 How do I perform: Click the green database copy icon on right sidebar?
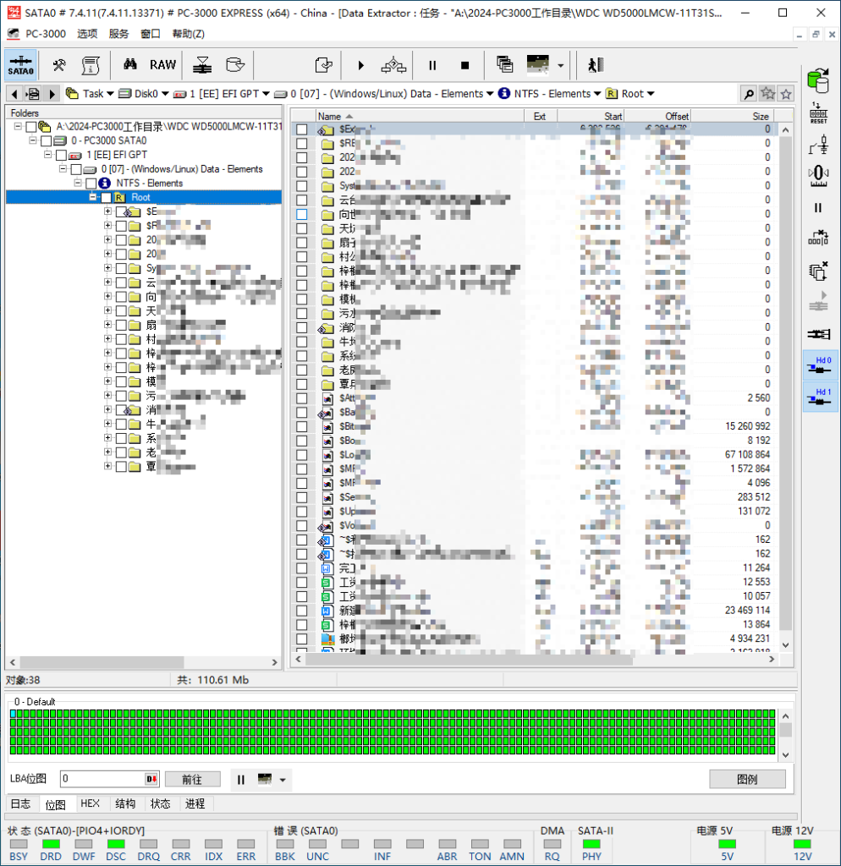click(x=818, y=80)
